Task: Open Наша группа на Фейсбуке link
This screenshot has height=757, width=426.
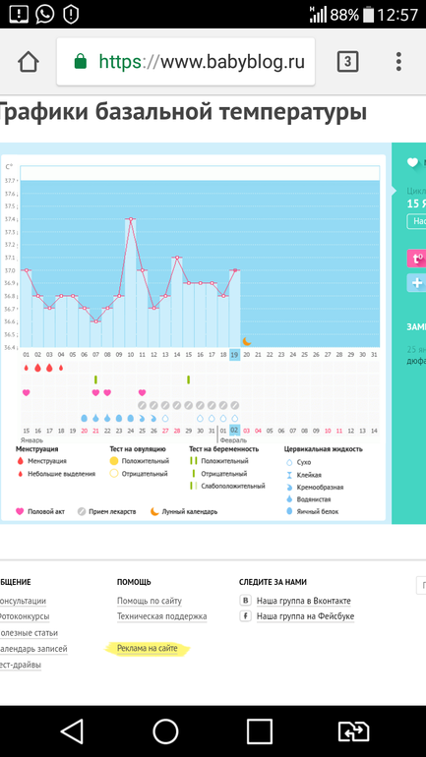Action: [305, 616]
